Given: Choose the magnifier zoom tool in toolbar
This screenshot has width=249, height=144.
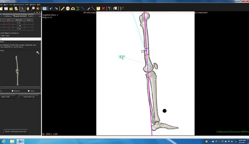Looking at the screenshot, I should click(x=33, y=8).
